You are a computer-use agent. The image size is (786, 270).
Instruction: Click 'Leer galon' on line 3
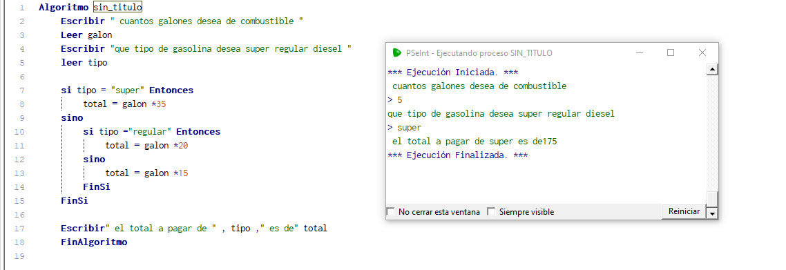[87, 35]
